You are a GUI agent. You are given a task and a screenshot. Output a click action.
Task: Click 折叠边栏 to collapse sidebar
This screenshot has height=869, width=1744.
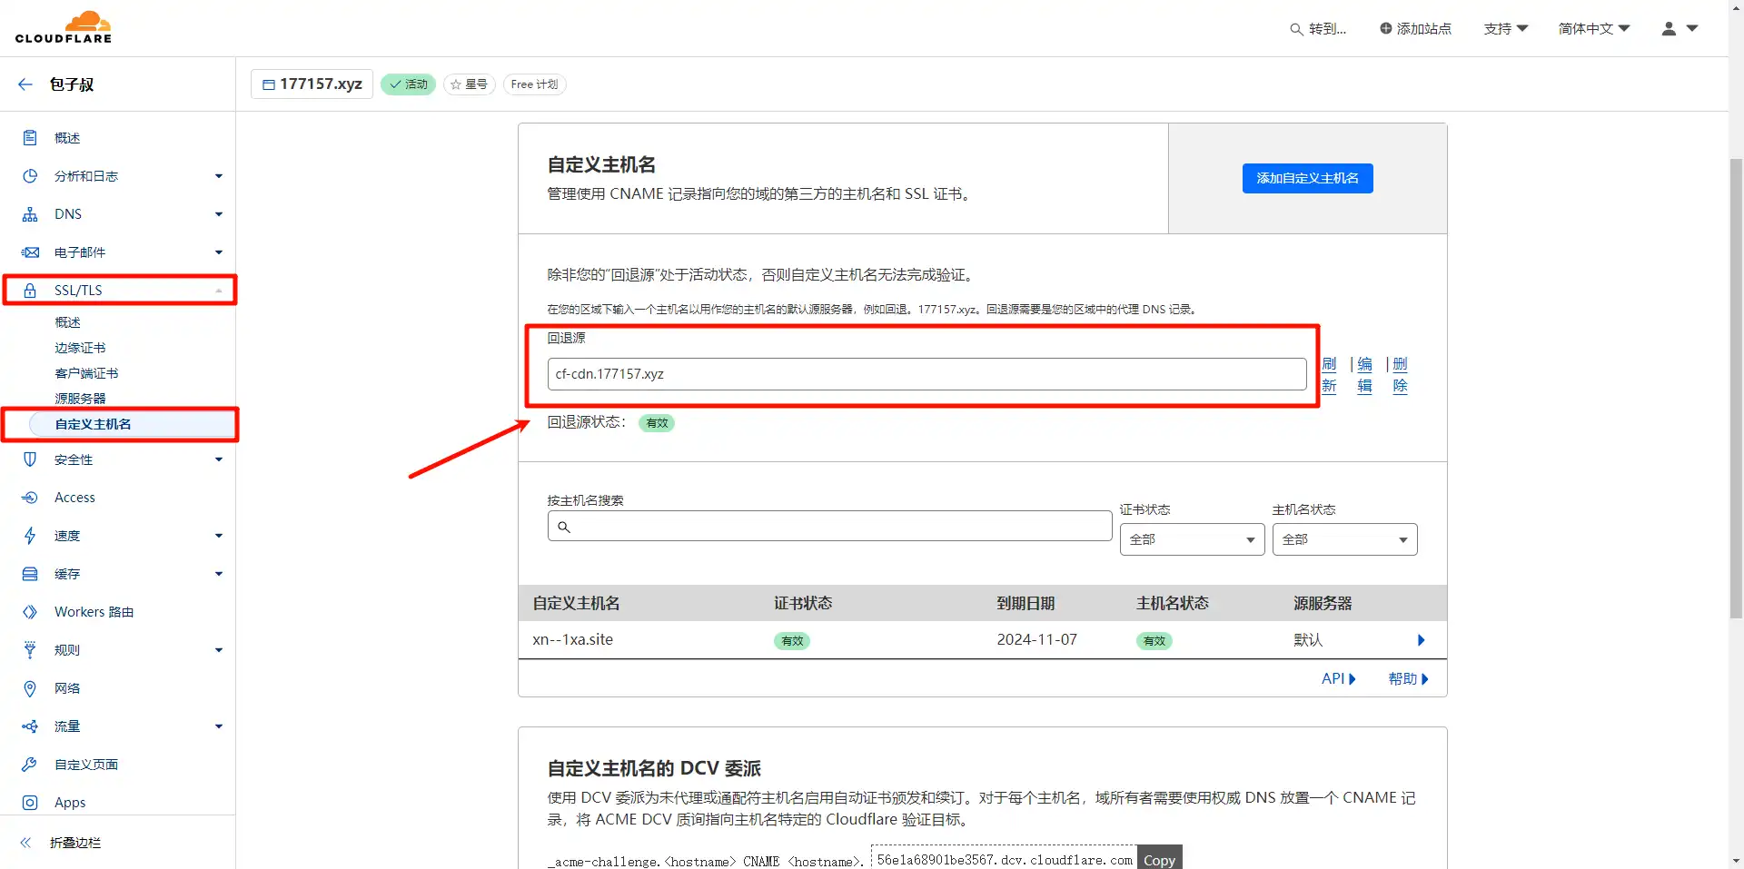(x=75, y=843)
